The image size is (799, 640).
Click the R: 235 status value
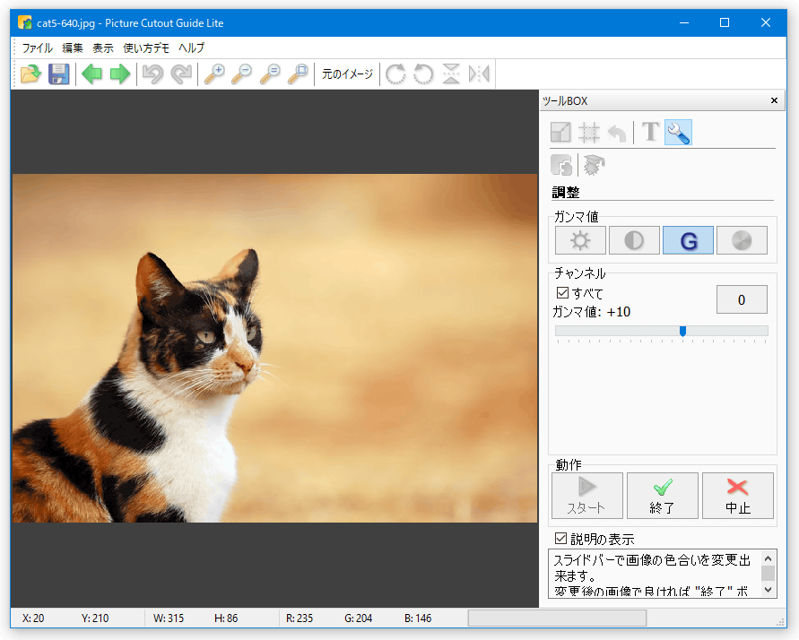(300, 618)
